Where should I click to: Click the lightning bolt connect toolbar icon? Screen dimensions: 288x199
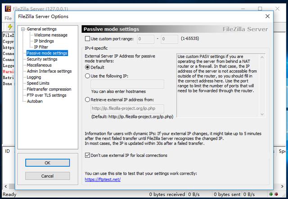(10, 27)
